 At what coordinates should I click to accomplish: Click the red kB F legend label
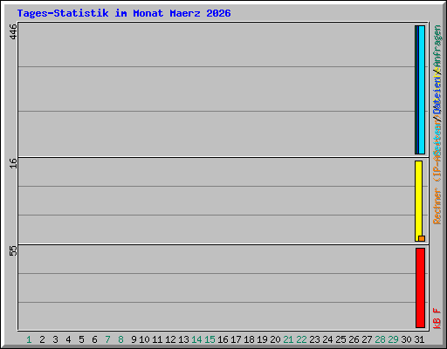pyautogui.click(x=437, y=318)
